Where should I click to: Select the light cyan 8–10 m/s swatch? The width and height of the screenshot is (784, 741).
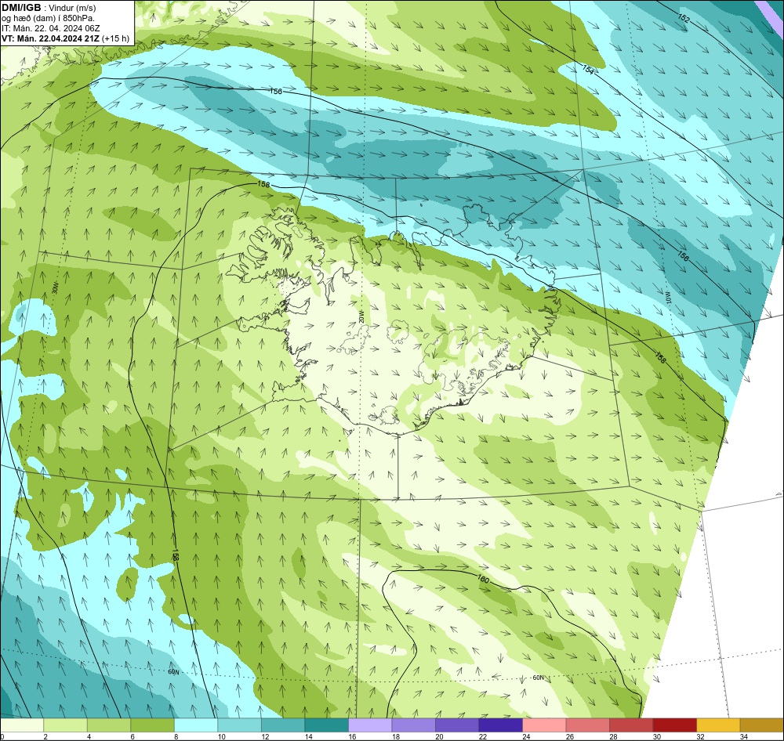196,725
